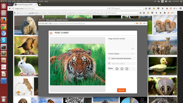Open the View menu
This screenshot has width=183, height=103.
click(x=19, y=1)
